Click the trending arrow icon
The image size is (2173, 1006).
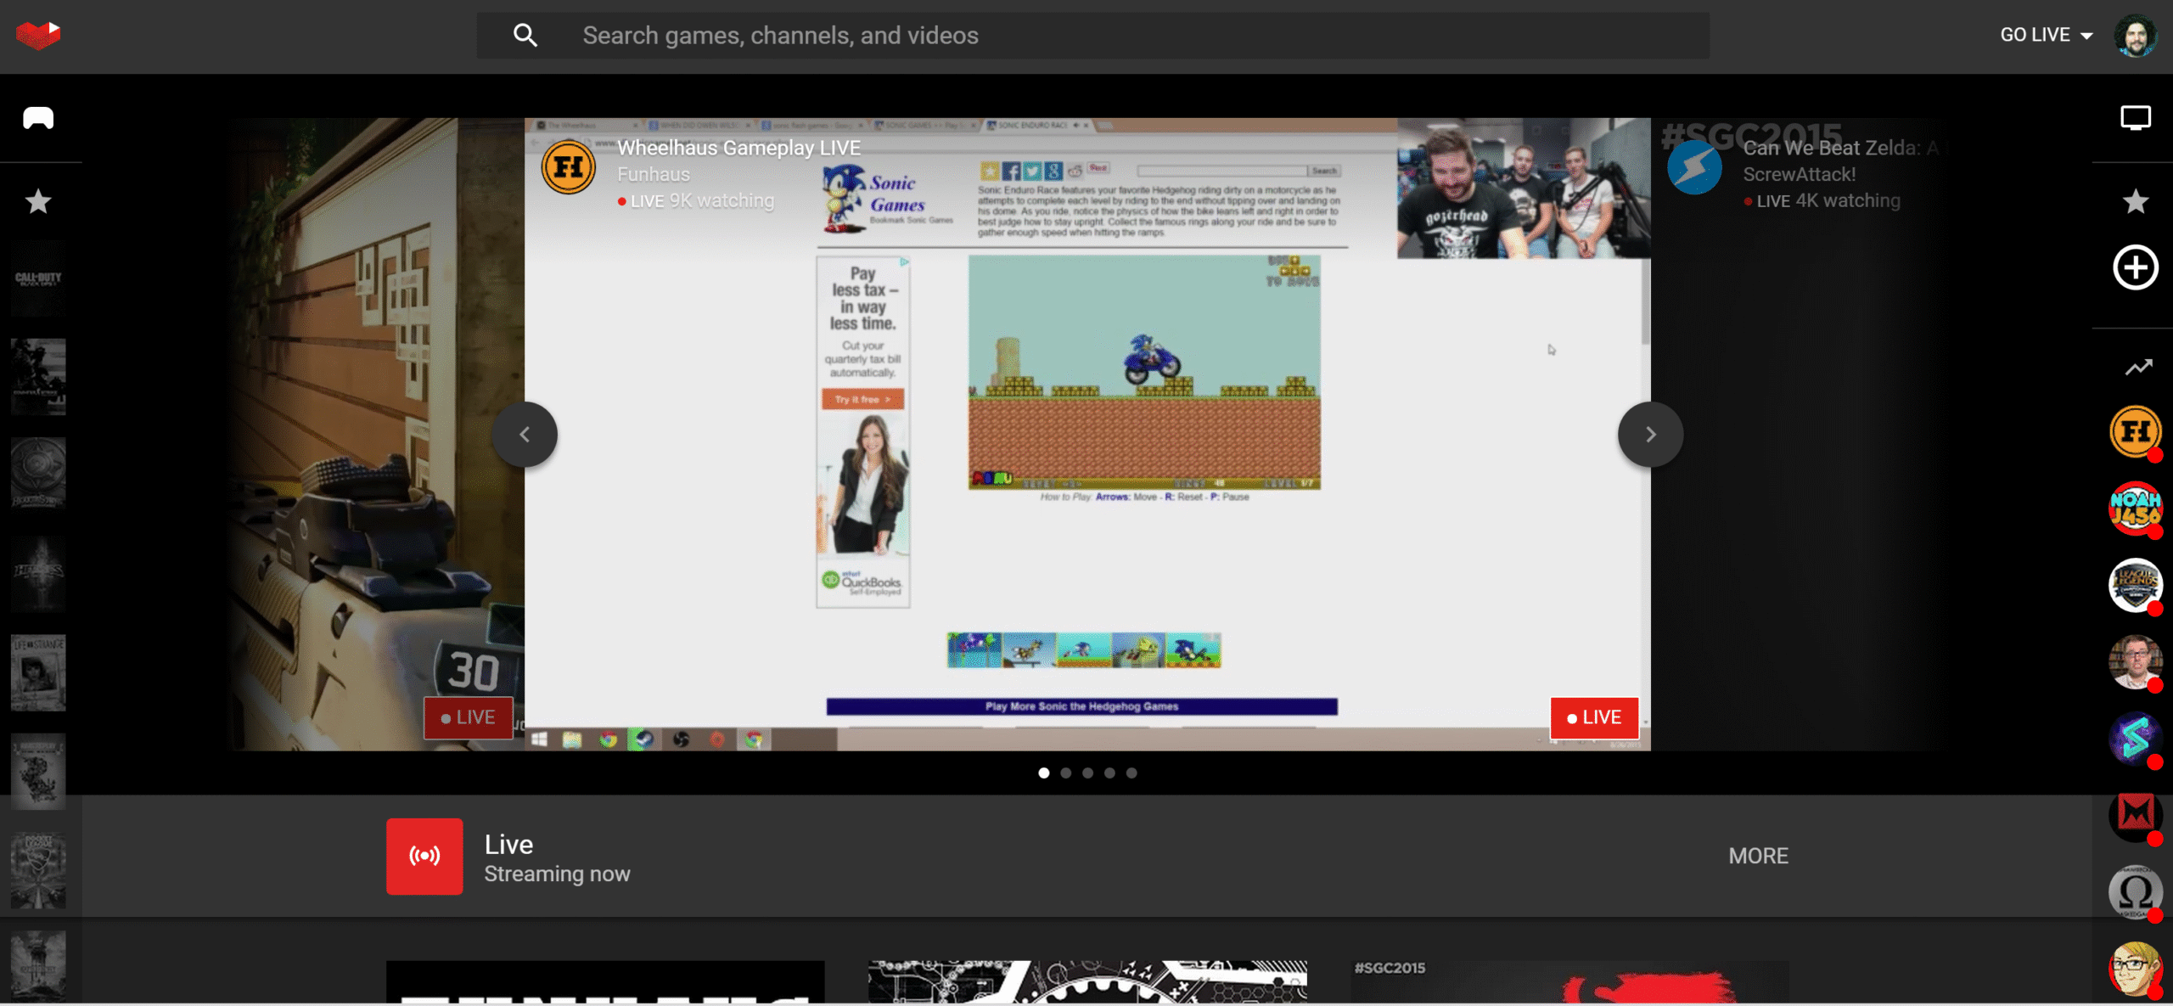click(x=2137, y=367)
